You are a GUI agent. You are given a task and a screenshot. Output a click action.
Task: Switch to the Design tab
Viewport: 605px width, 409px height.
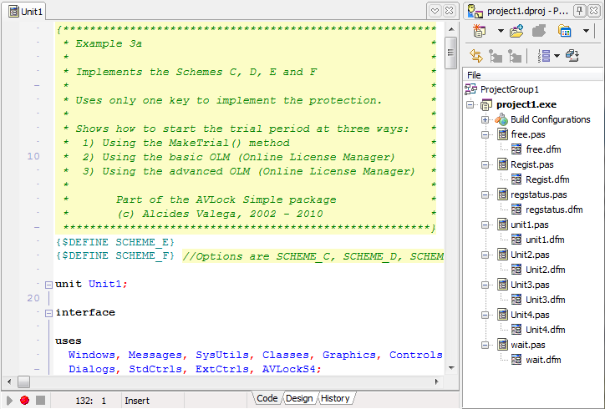(x=299, y=399)
